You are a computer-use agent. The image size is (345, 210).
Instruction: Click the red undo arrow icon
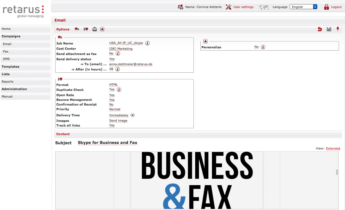(320, 29)
